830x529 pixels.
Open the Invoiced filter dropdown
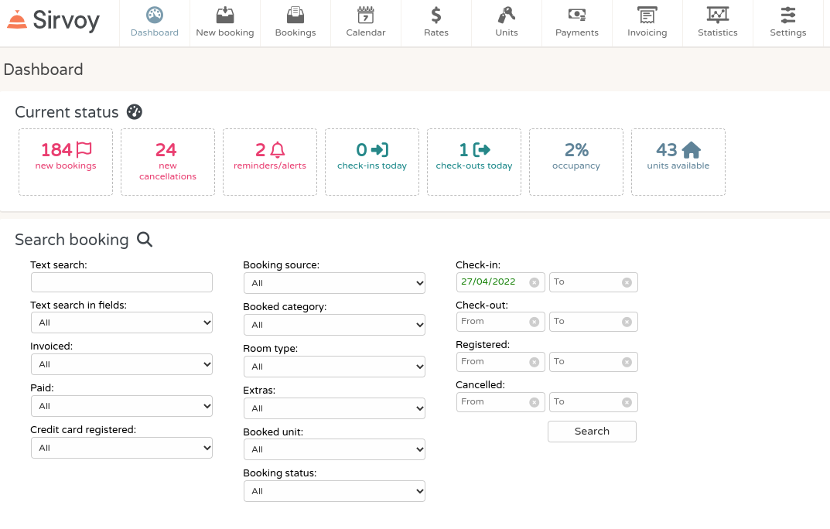(x=121, y=363)
